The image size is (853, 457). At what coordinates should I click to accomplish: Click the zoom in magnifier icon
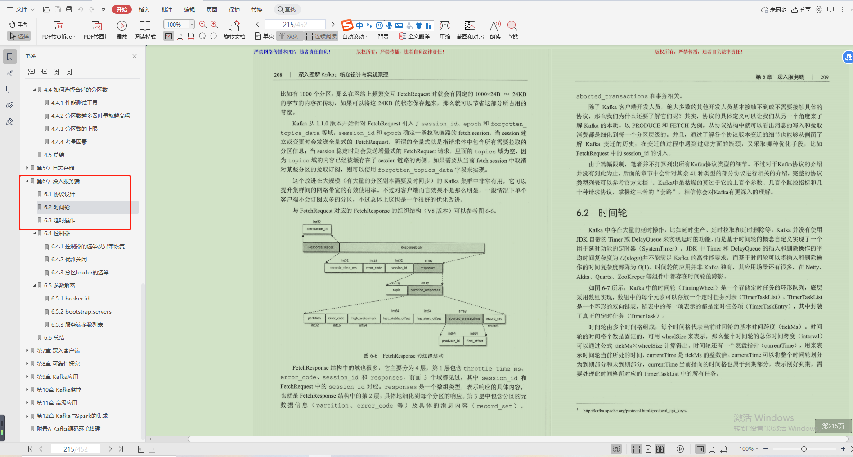coord(214,24)
